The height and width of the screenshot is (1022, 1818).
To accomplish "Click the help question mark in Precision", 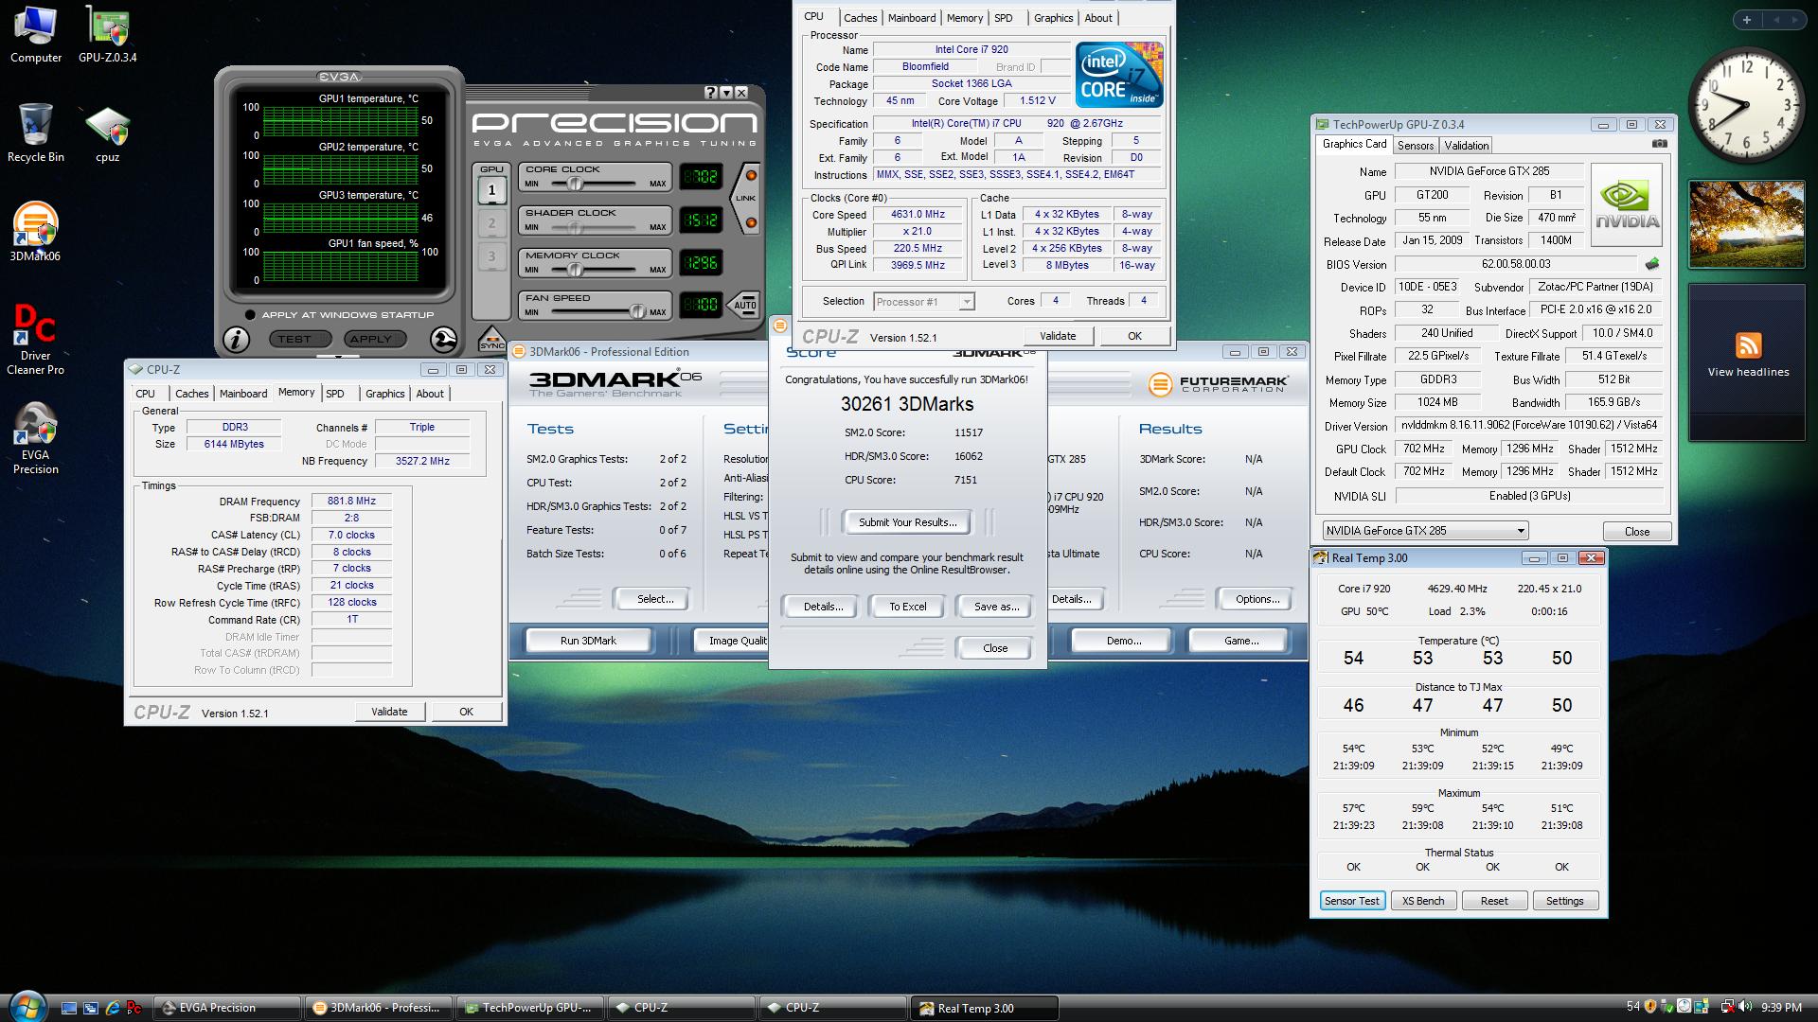I will click(711, 93).
